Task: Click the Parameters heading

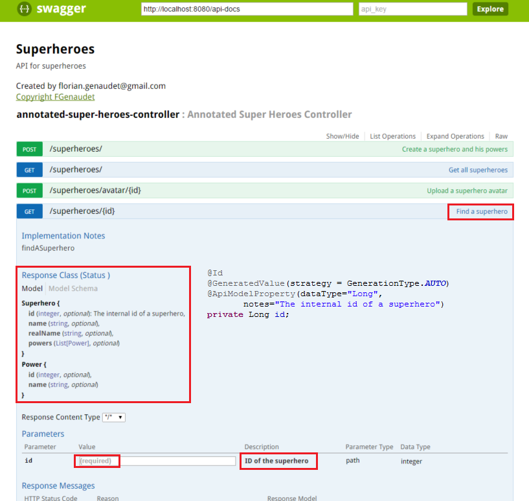Action: tap(43, 434)
